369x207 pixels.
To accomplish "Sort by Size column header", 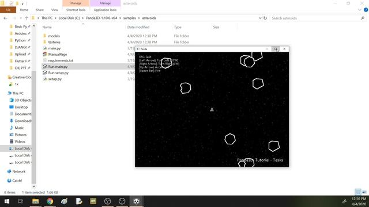I will pyautogui.click(x=216, y=27).
